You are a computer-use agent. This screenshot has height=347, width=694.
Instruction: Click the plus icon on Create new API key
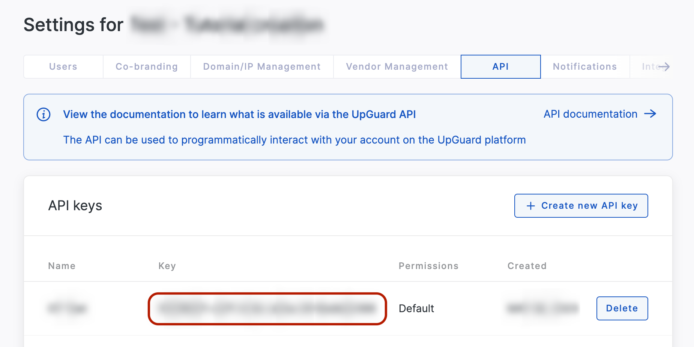(530, 206)
